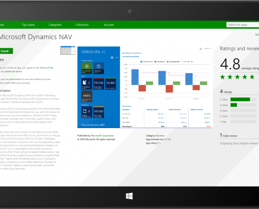Viewport: 259px width, 209px height.
Task: Click the 3 stars rating bar
Action: [243, 111]
